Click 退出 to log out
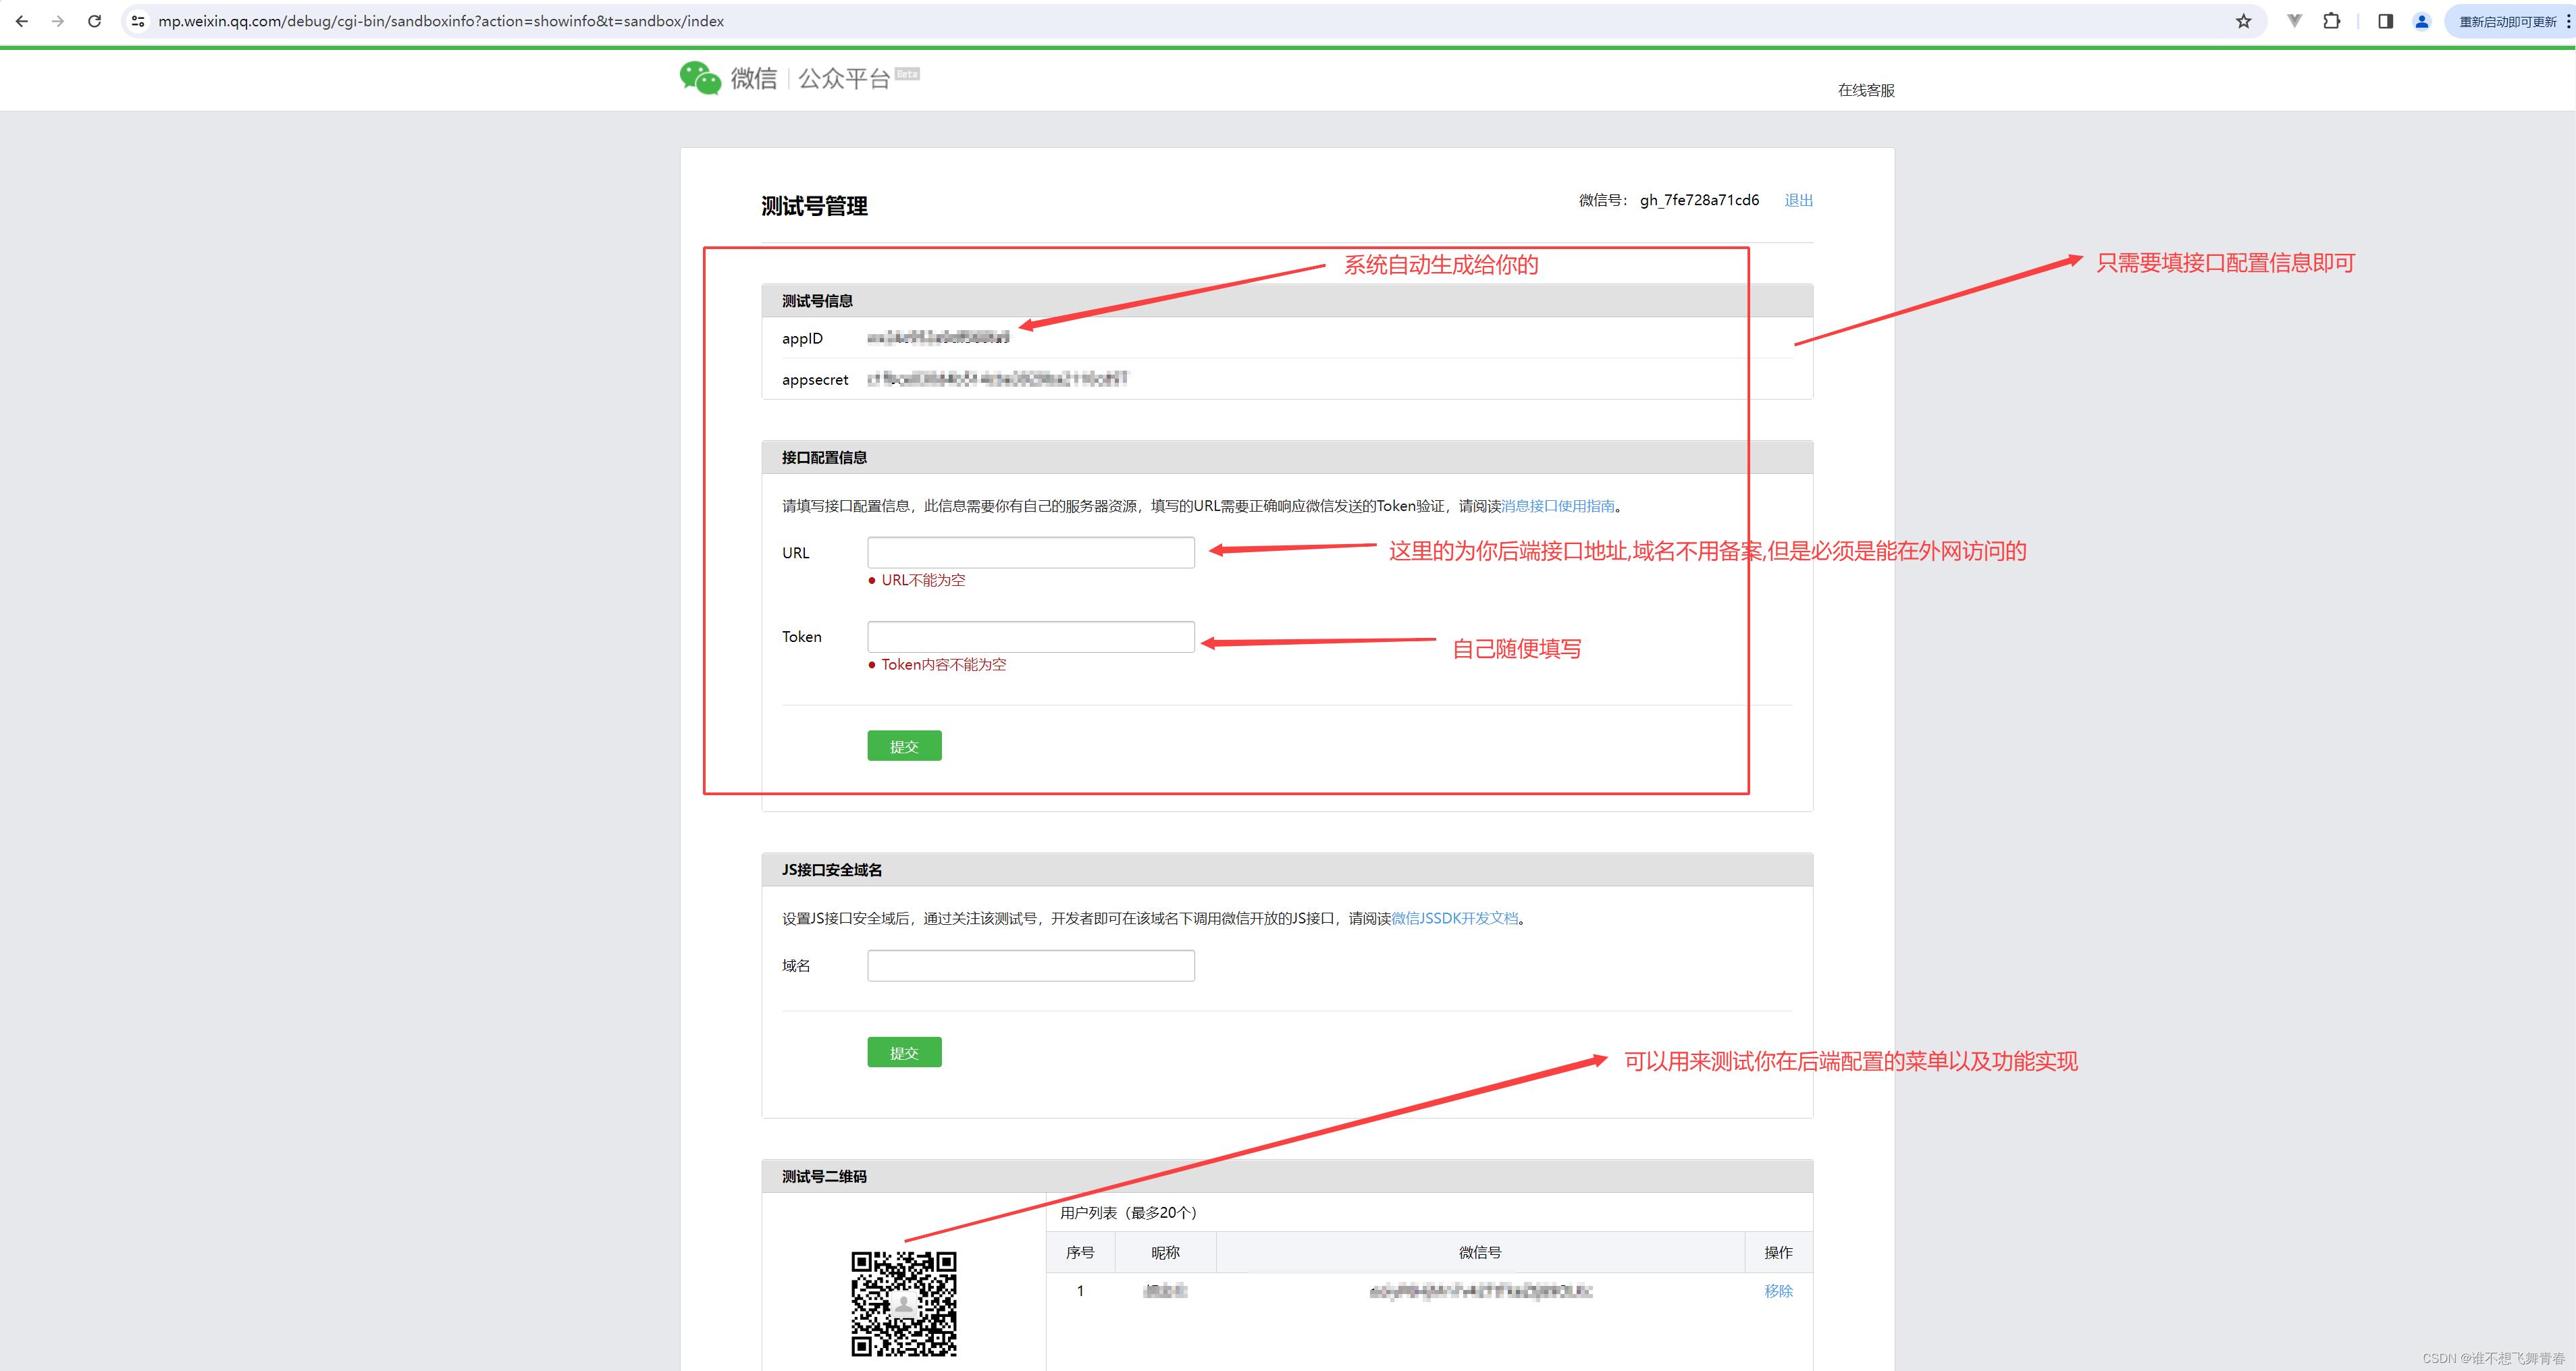 click(x=1798, y=200)
